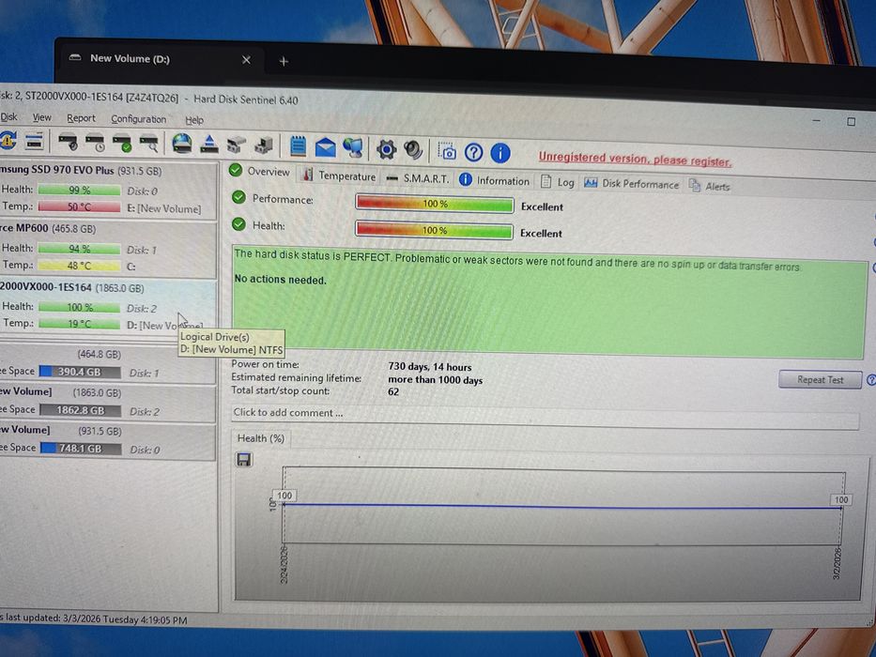
Task: Click the blue info about icon
Action: [500, 152]
